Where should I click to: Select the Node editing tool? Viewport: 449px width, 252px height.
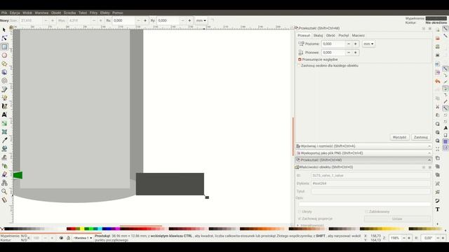4,38
